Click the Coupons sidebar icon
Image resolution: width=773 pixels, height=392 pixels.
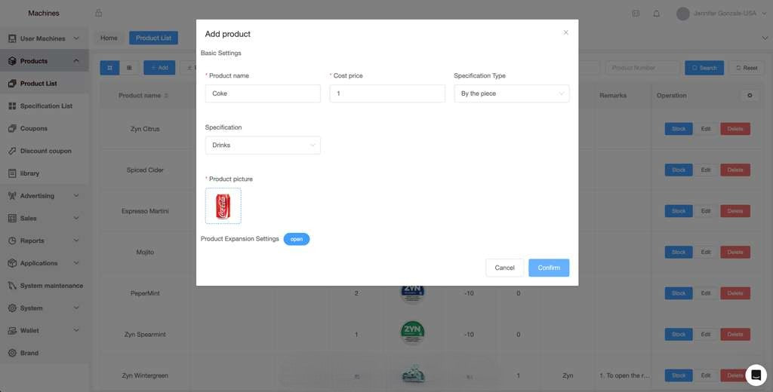pyautogui.click(x=12, y=128)
